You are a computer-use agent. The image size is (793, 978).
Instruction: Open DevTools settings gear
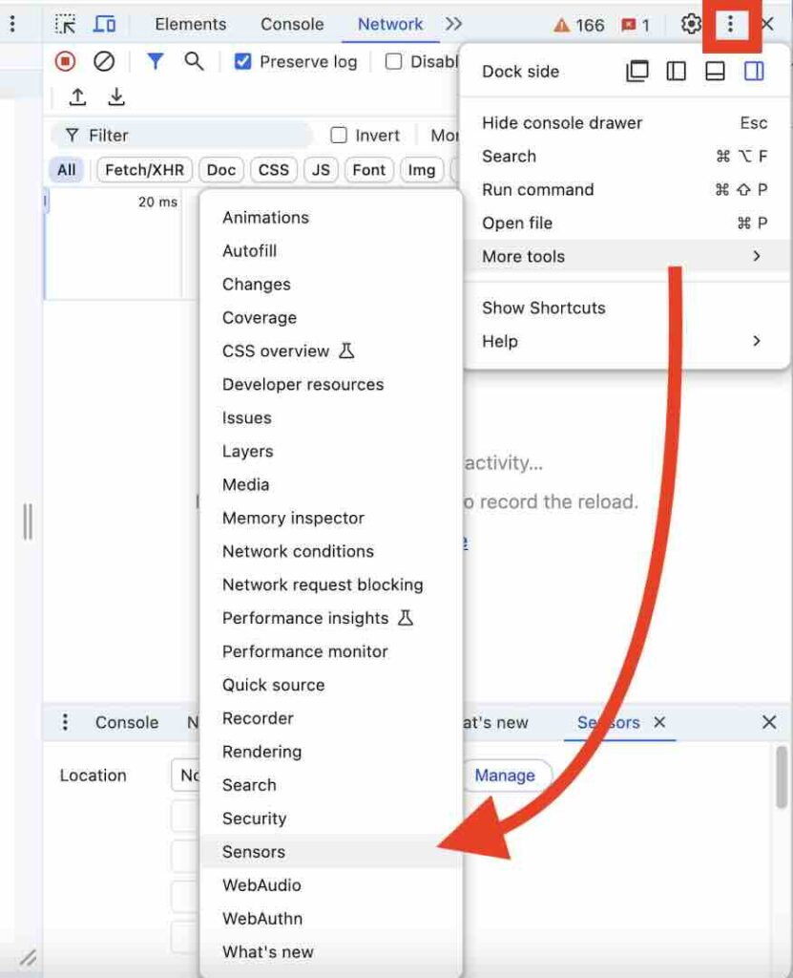[691, 24]
